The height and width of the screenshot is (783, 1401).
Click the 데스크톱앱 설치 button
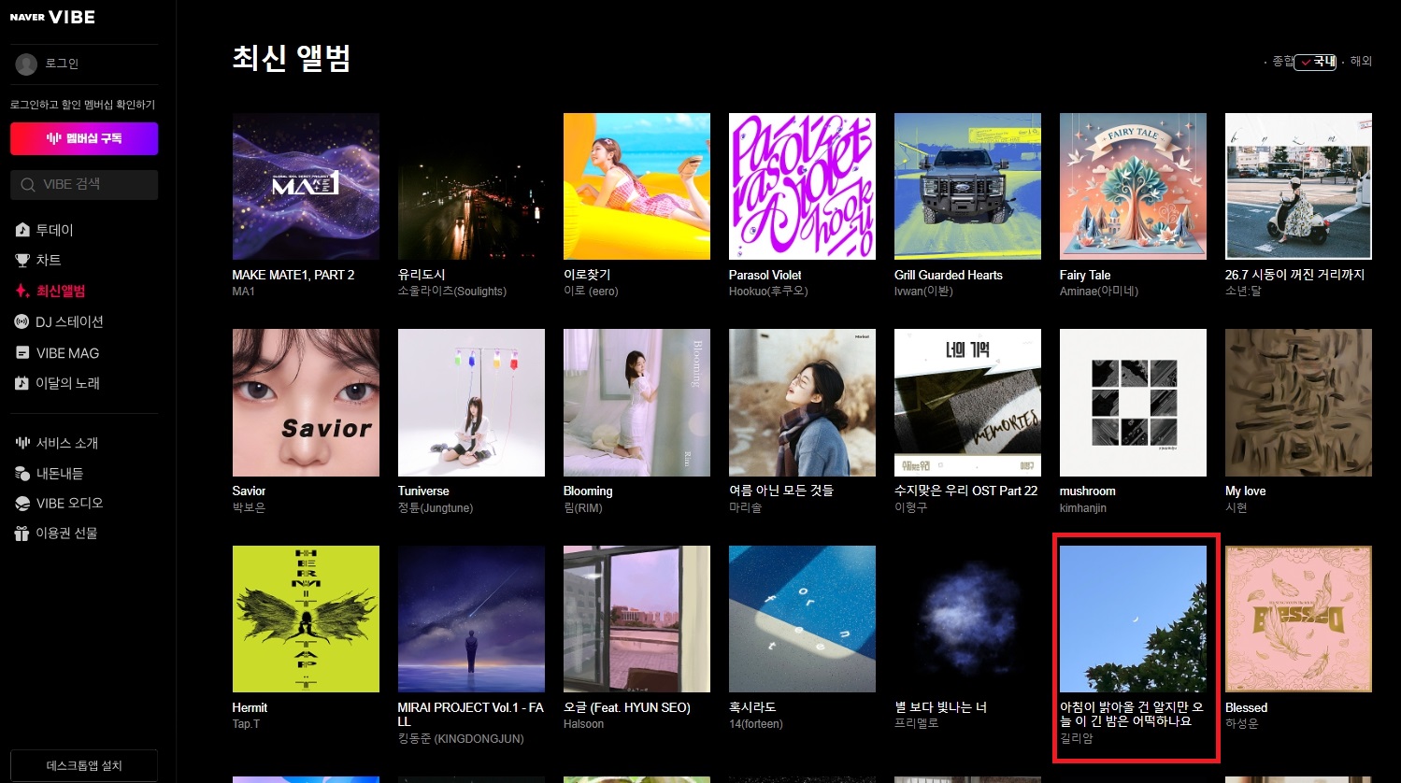click(x=84, y=766)
